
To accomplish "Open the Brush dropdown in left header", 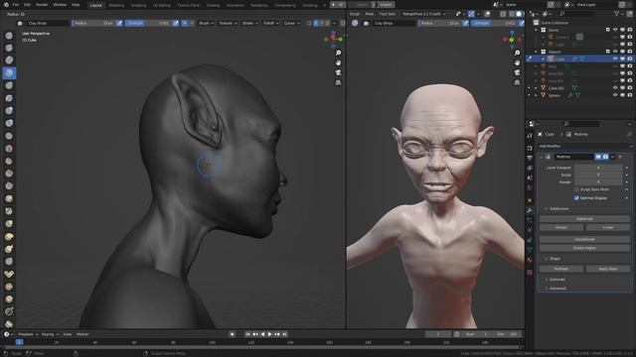I will [206, 23].
